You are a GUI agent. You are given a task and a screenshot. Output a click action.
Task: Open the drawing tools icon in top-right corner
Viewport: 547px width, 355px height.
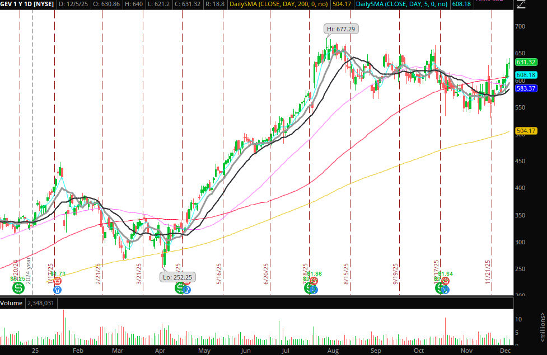tap(521, 6)
